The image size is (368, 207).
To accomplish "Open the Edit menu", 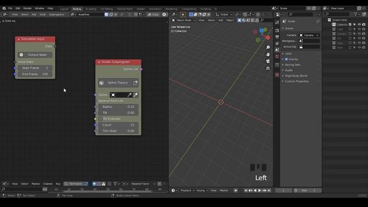I will click(x=18, y=8).
